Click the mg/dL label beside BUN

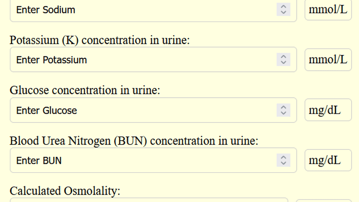click(x=327, y=160)
